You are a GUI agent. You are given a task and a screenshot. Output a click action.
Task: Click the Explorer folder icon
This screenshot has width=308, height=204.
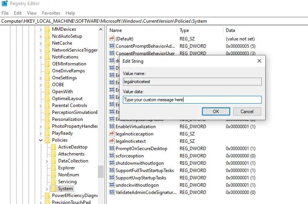pos(53,168)
